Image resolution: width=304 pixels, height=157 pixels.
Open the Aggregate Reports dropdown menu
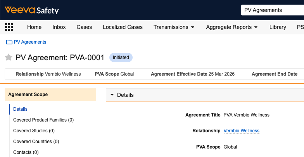(232, 27)
